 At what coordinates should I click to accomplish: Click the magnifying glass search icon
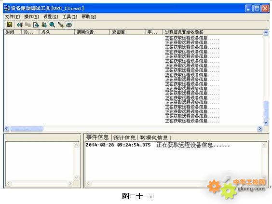[x=52, y=25]
